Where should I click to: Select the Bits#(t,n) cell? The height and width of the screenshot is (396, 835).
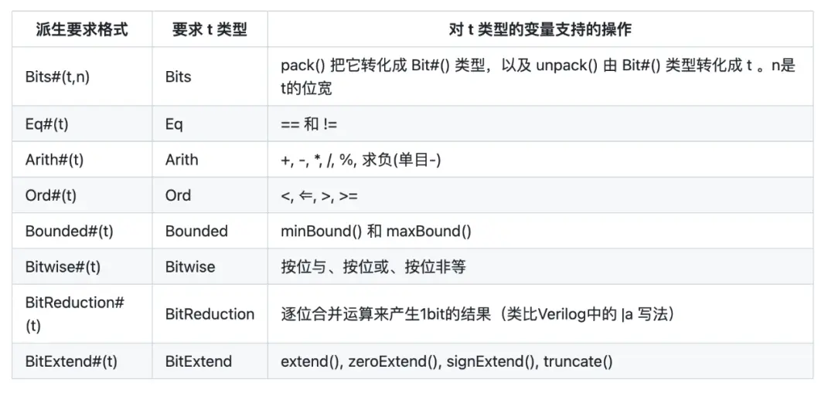(57, 77)
